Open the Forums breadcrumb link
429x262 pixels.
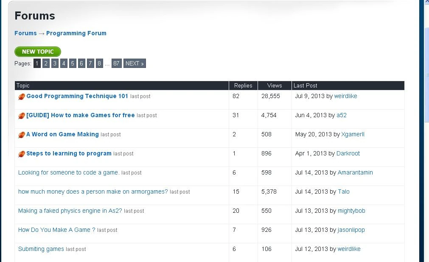pyautogui.click(x=25, y=33)
